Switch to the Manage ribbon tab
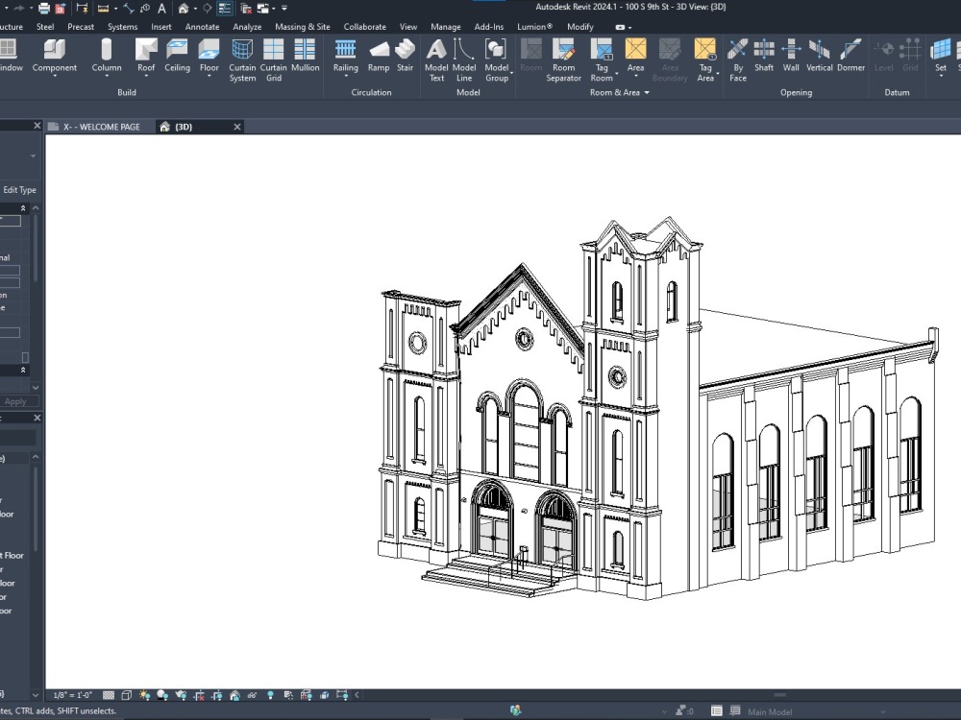 coord(446,27)
